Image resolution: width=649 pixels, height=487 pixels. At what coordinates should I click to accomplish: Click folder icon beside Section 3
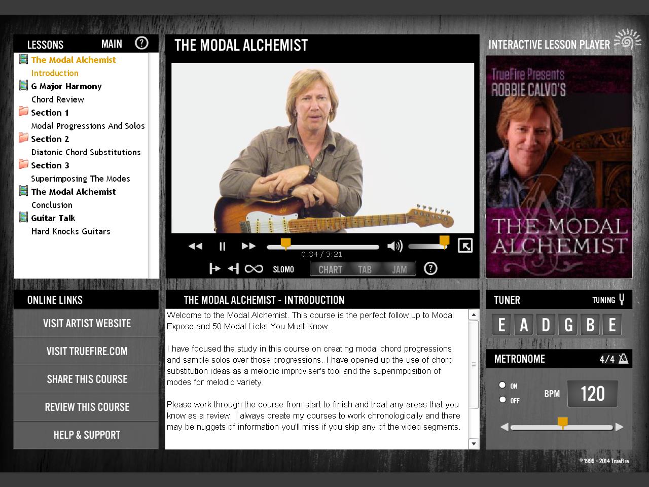click(23, 164)
